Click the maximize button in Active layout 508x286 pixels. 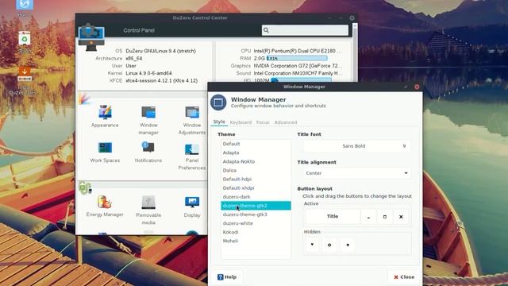click(x=384, y=217)
